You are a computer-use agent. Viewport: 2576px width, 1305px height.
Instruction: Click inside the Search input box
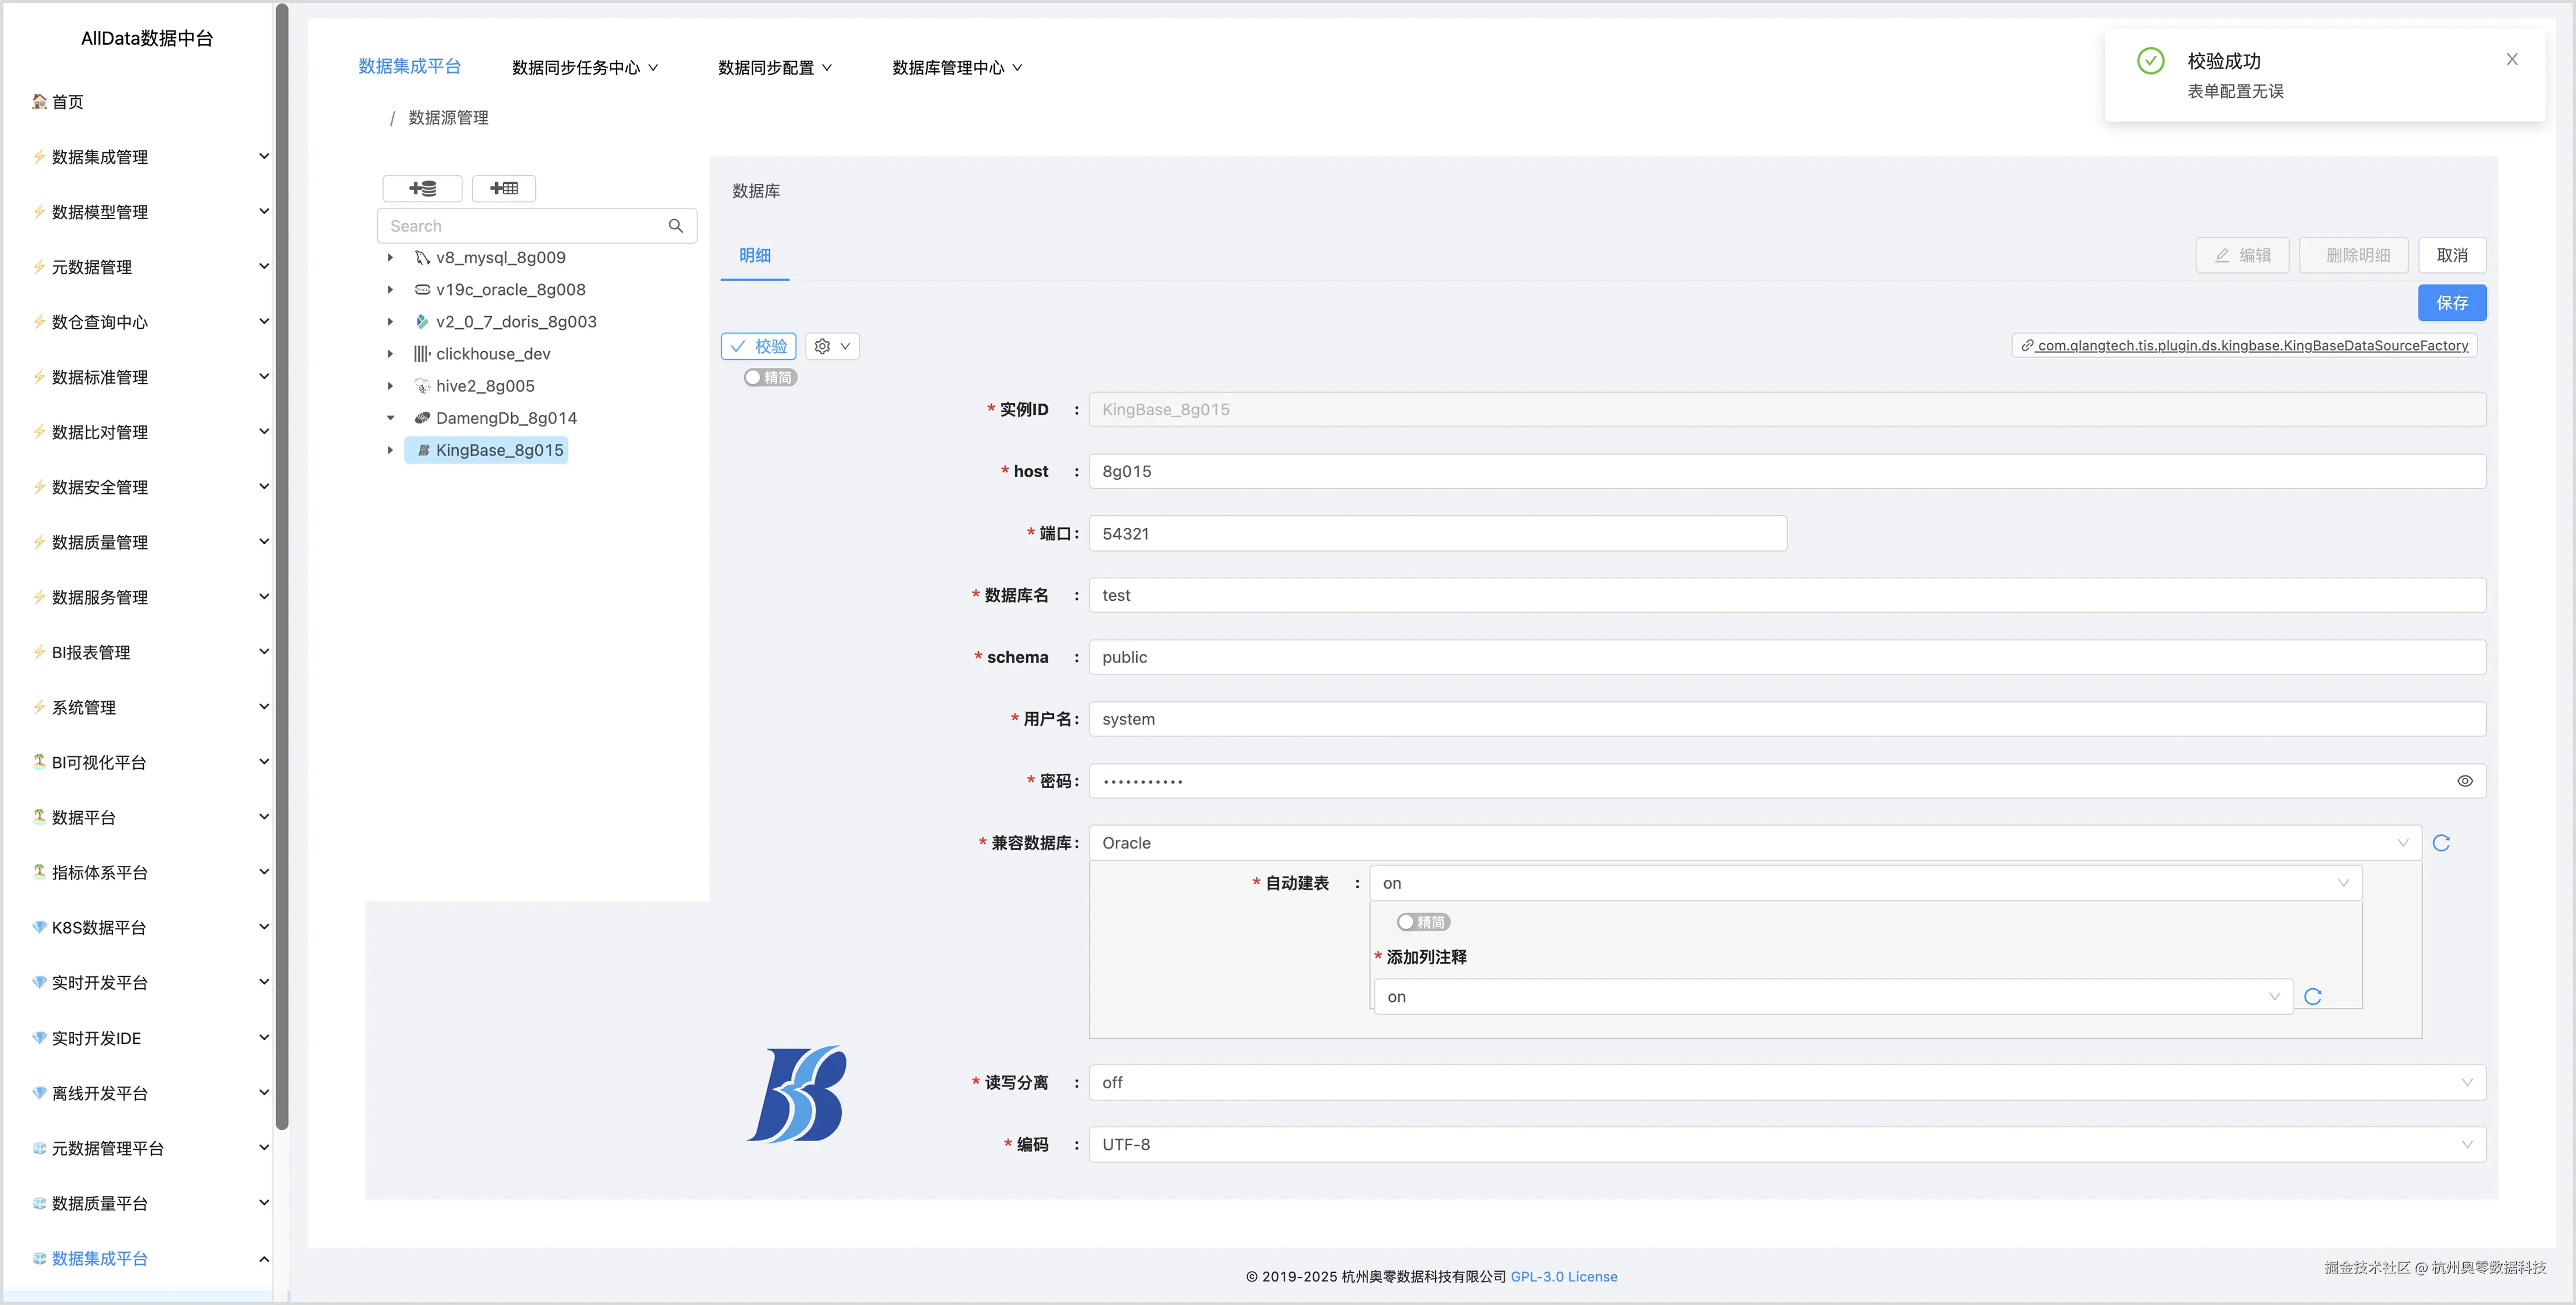520,225
